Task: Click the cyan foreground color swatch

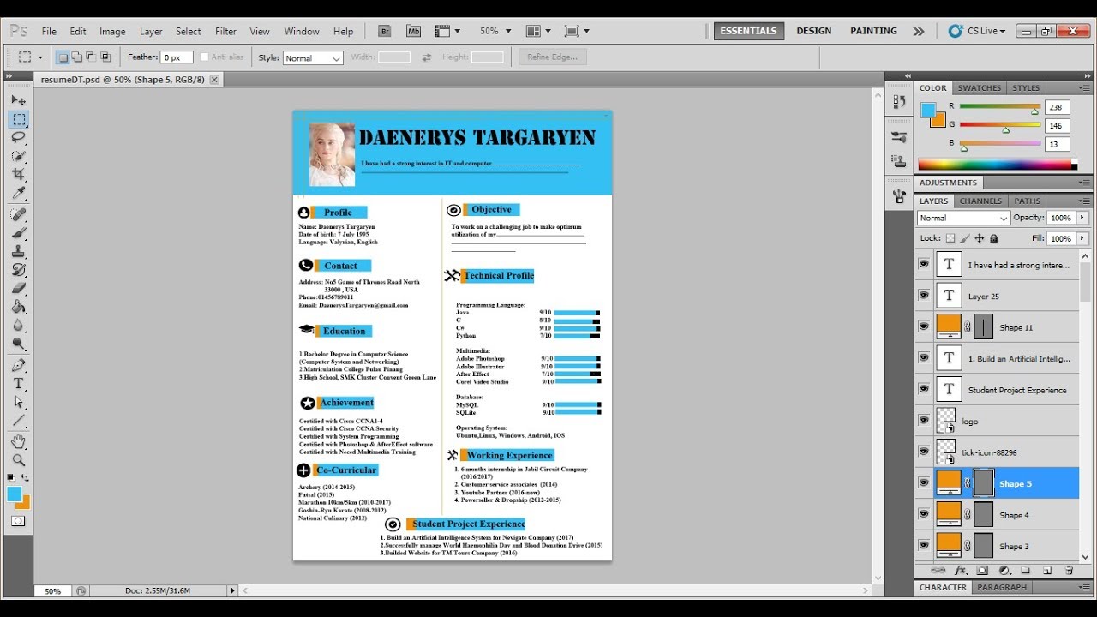Action: [16, 494]
